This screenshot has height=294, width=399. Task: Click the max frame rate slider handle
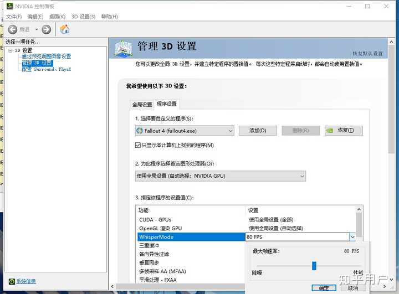[x=314, y=266]
